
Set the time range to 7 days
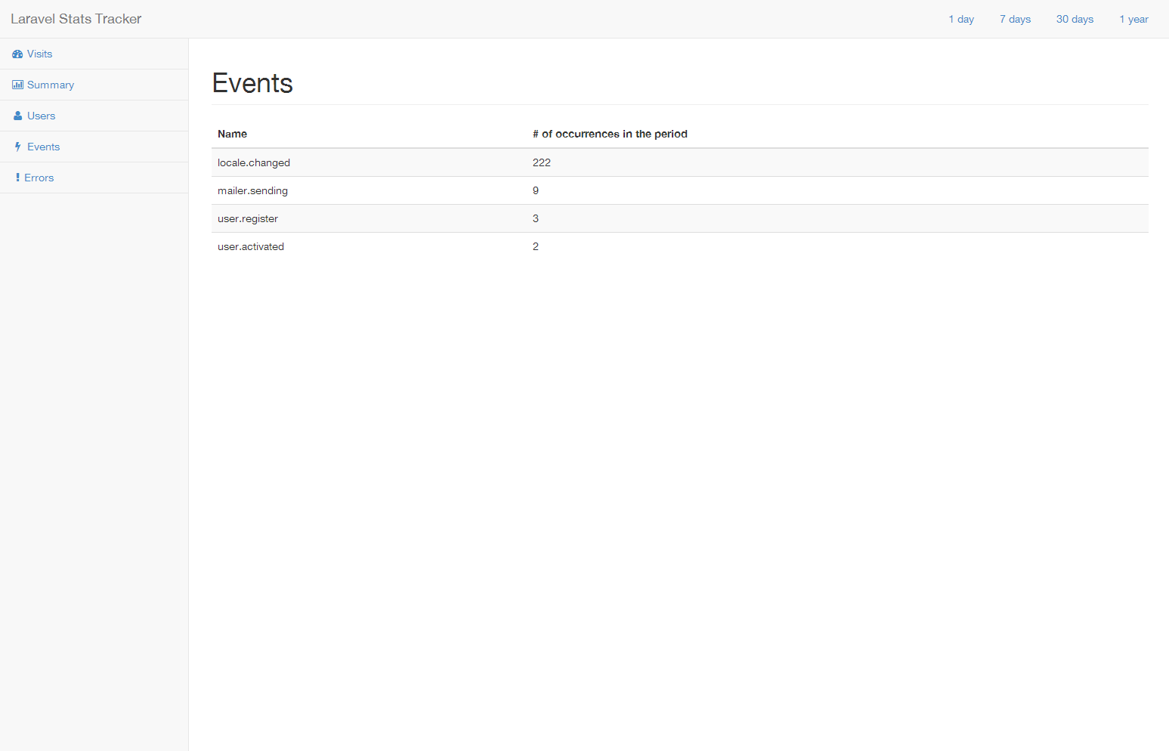1015,20
